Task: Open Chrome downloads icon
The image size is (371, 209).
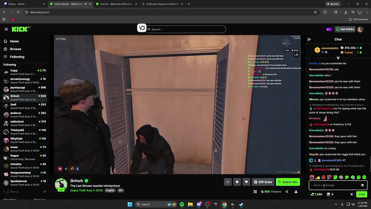Action: pos(346,12)
